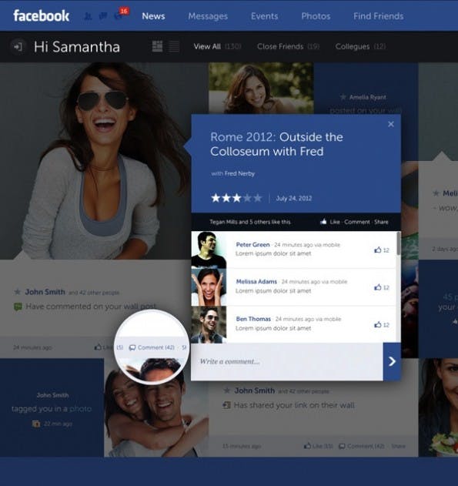
Task: Switch to list view layout
Action: click(174, 46)
